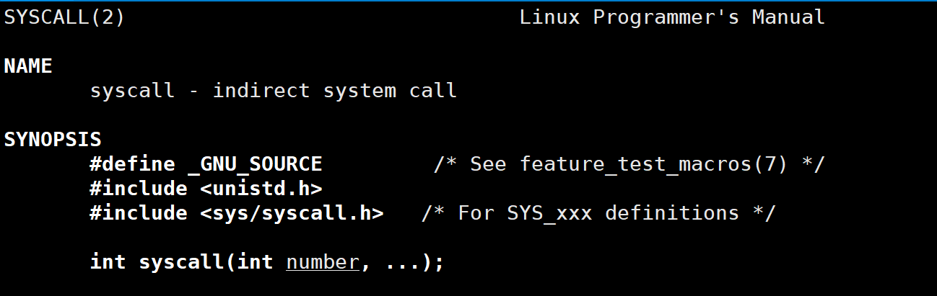Click the return type int before syscall
The height and width of the screenshot is (296, 937).
pos(108,262)
